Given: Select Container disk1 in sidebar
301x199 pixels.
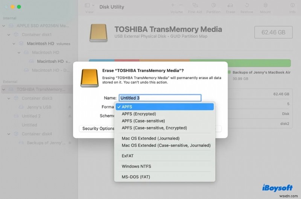Looking at the screenshot, I should coord(37,35).
